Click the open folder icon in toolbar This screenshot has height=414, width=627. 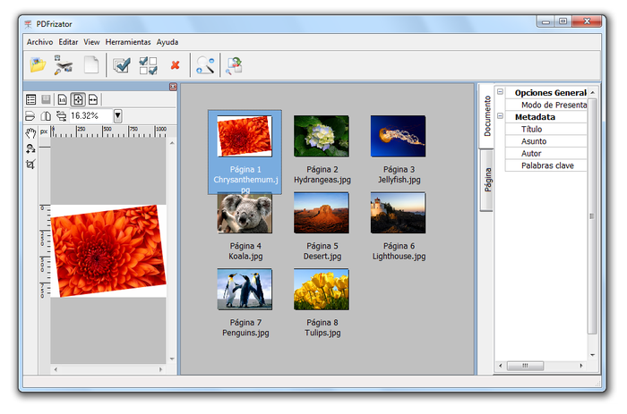(38, 64)
